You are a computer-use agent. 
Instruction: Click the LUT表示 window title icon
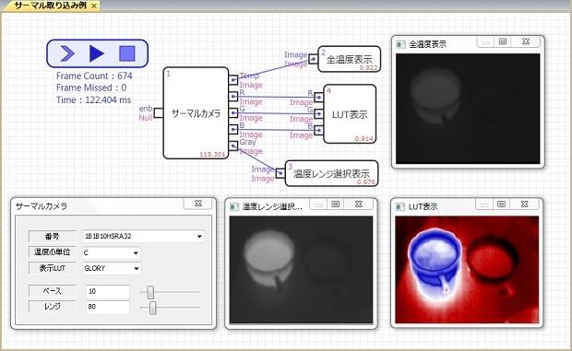pos(400,206)
